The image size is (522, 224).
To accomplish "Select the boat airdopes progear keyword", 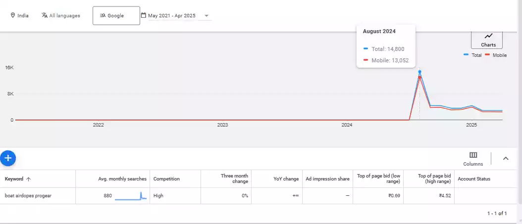I will click(28, 196).
